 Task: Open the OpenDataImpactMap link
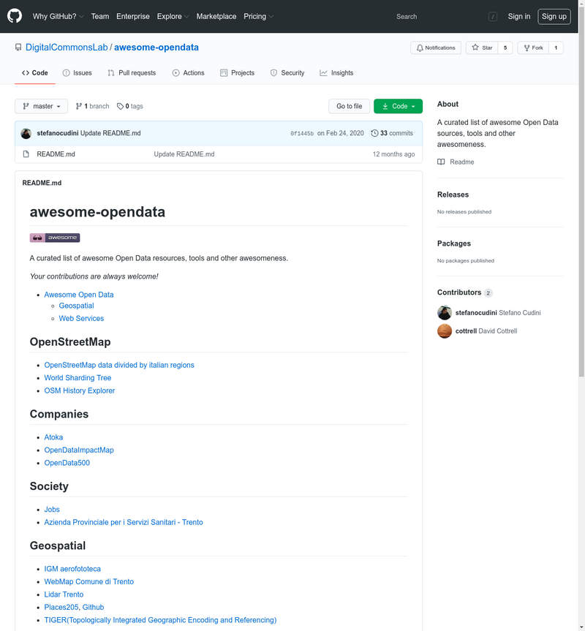point(79,450)
